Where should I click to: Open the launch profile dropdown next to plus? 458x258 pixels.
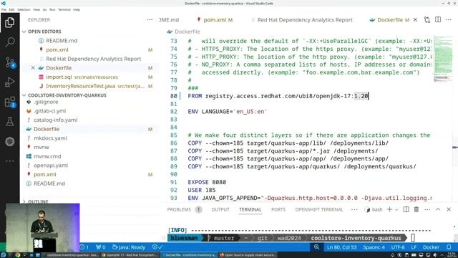396,210
